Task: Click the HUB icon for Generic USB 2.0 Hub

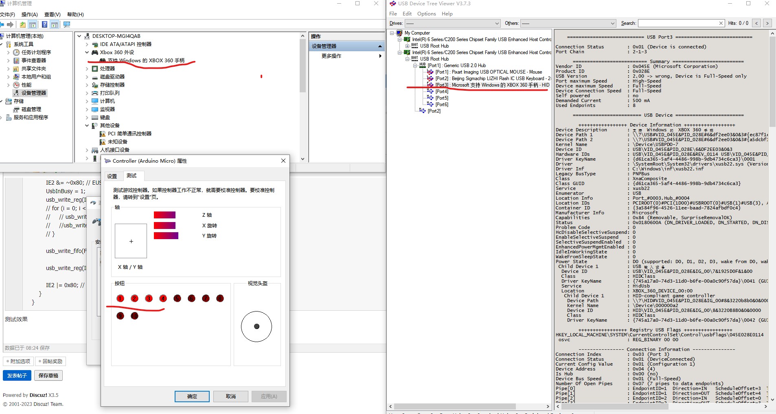Action: click(423, 65)
